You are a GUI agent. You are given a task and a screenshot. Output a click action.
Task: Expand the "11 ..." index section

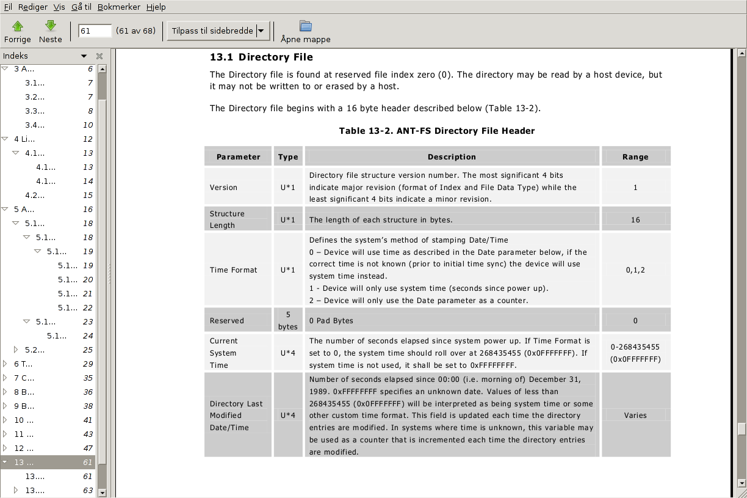tap(5, 434)
